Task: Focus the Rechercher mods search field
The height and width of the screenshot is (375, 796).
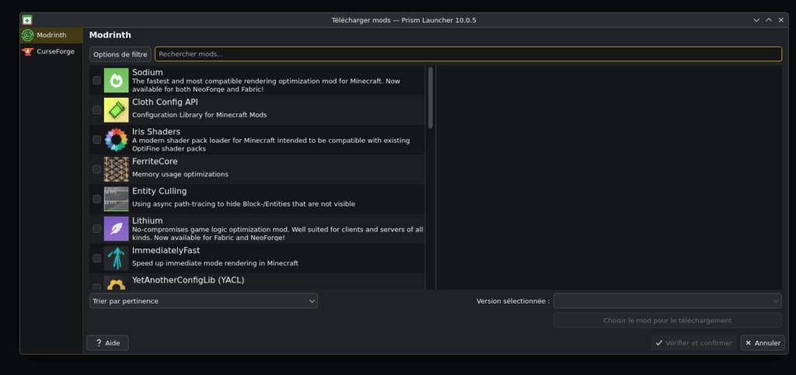Action: (468, 54)
